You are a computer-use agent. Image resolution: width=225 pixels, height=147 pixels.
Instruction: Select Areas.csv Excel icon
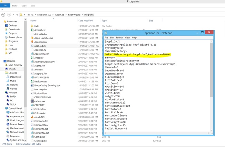[x=32, y=58]
